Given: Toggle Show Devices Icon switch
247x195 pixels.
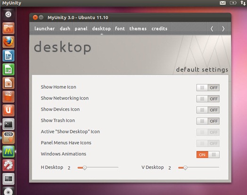Looking at the screenshot, I should pyautogui.click(x=208, y=110).
